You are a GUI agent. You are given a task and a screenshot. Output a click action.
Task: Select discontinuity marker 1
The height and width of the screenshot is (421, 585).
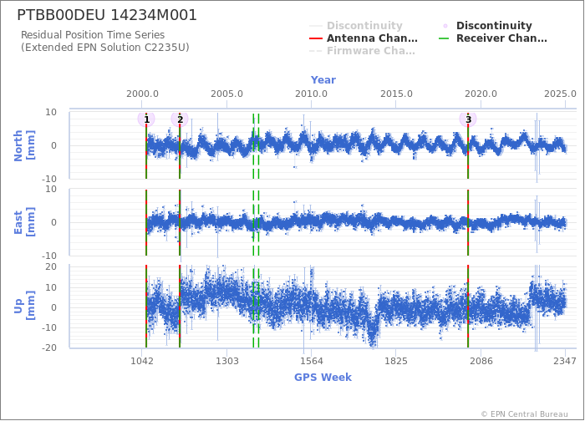coord(146,119)
